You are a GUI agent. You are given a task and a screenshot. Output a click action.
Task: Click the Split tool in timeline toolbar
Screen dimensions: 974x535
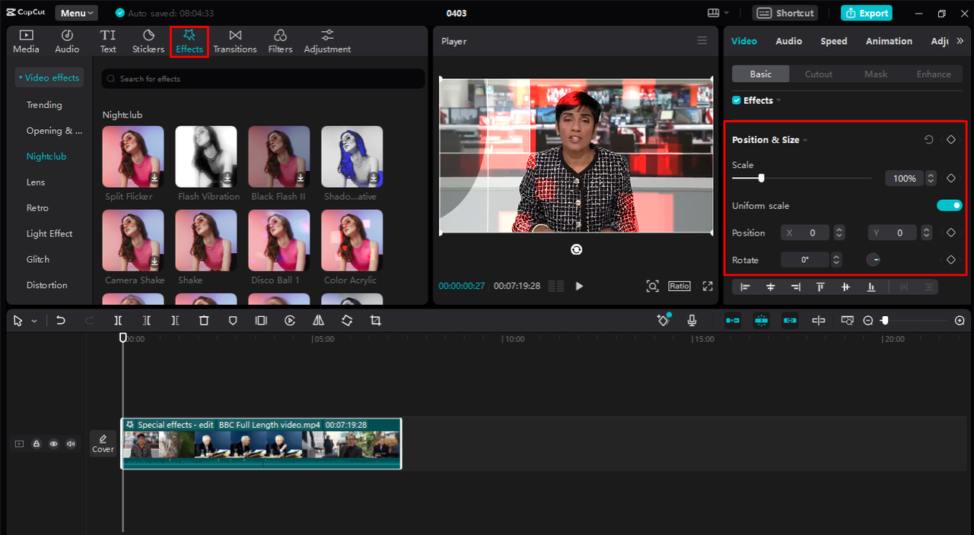(118, 321)
